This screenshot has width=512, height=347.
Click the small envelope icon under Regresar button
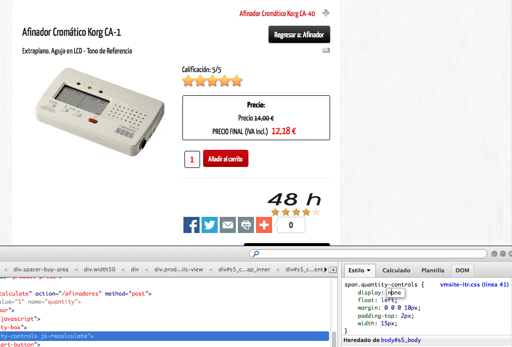[x=326, y=50]
